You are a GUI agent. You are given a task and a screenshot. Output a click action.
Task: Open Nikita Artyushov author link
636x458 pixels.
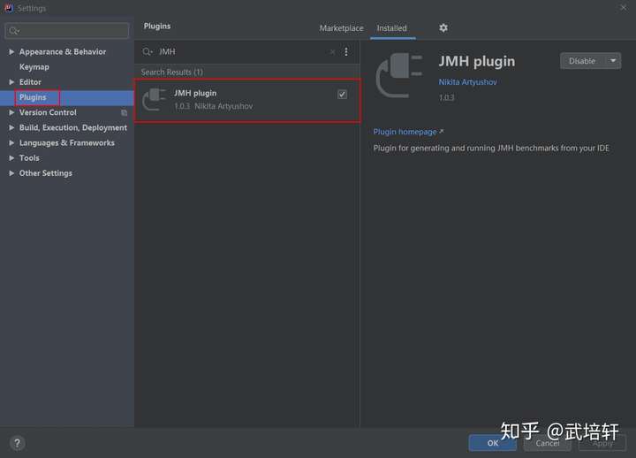(x=467, y=82)
